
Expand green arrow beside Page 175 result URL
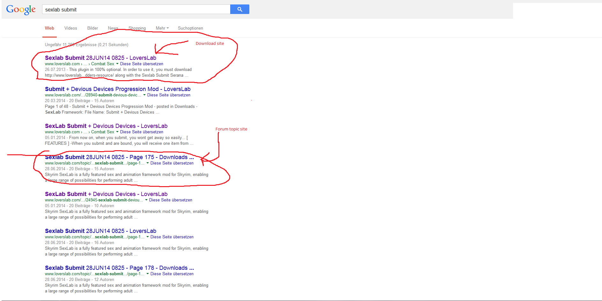tap(147, 163)
